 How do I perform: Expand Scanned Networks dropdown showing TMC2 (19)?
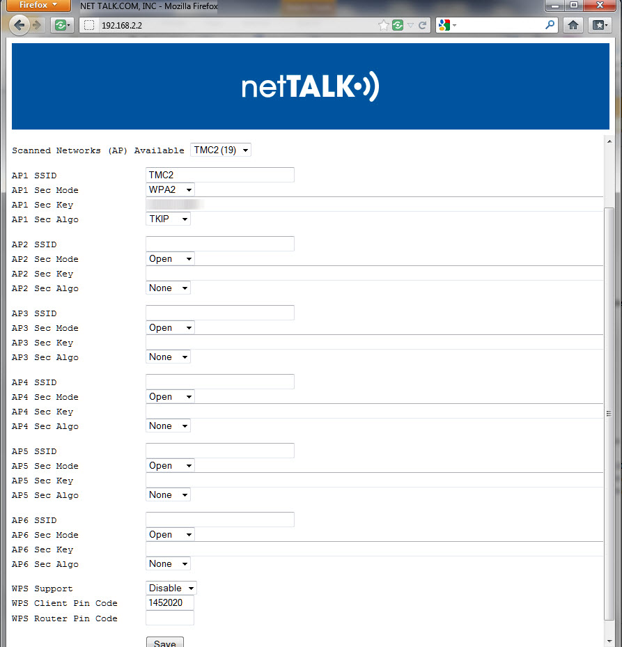(x=221, y=150)
